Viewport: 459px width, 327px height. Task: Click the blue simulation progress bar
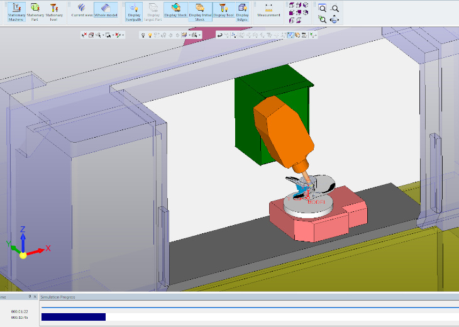(72, 317)
